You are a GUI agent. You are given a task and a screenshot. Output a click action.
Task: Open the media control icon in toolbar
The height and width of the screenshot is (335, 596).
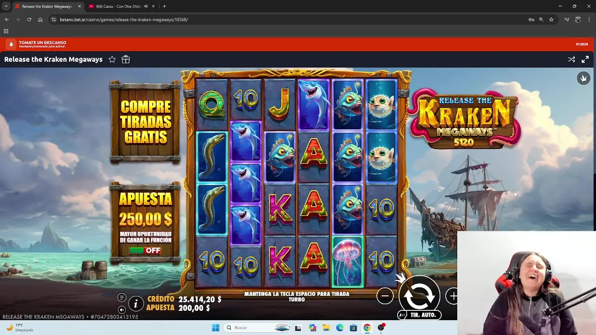(567, 20)
